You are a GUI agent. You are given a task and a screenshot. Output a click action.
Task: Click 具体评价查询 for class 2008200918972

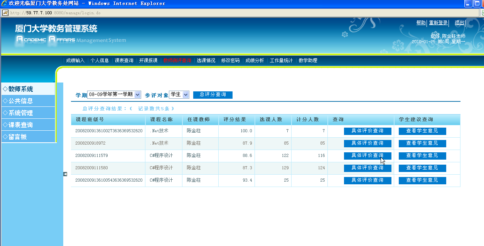368,143
